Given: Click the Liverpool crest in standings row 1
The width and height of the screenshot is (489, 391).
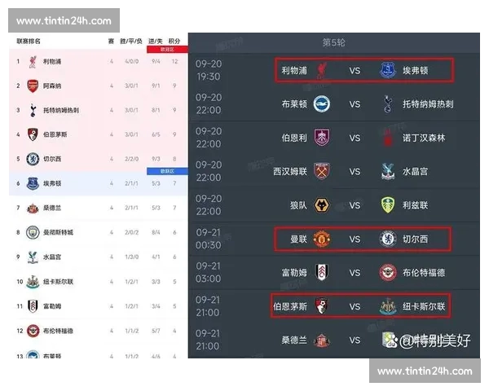Looking at the screenshot, I should pyautogui.click(x=33, y=61).
